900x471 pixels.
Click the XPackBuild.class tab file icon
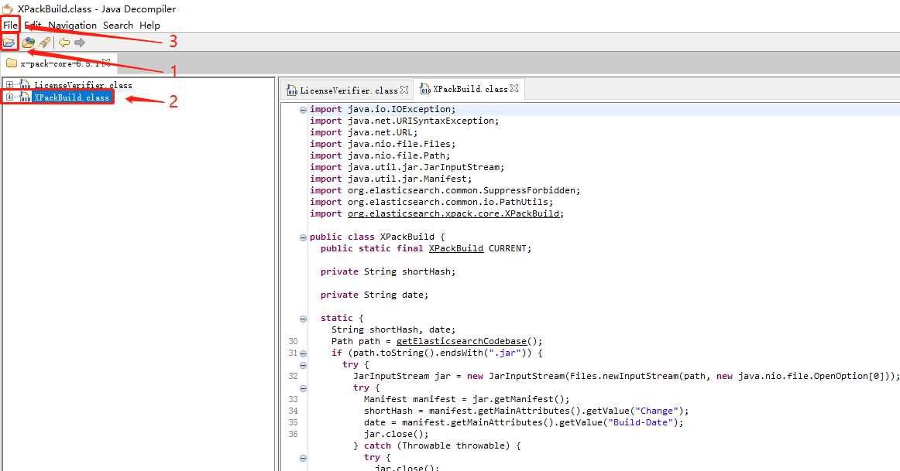coord(425,89)
